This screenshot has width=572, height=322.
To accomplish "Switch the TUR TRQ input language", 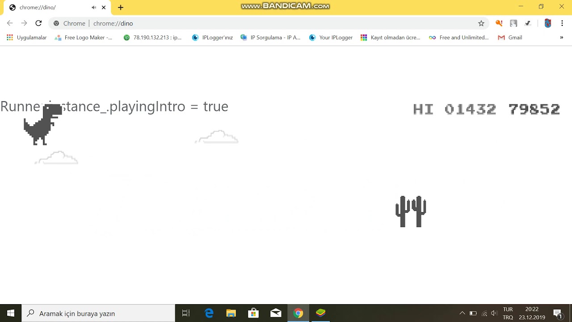I will click(x=508, y=313).
